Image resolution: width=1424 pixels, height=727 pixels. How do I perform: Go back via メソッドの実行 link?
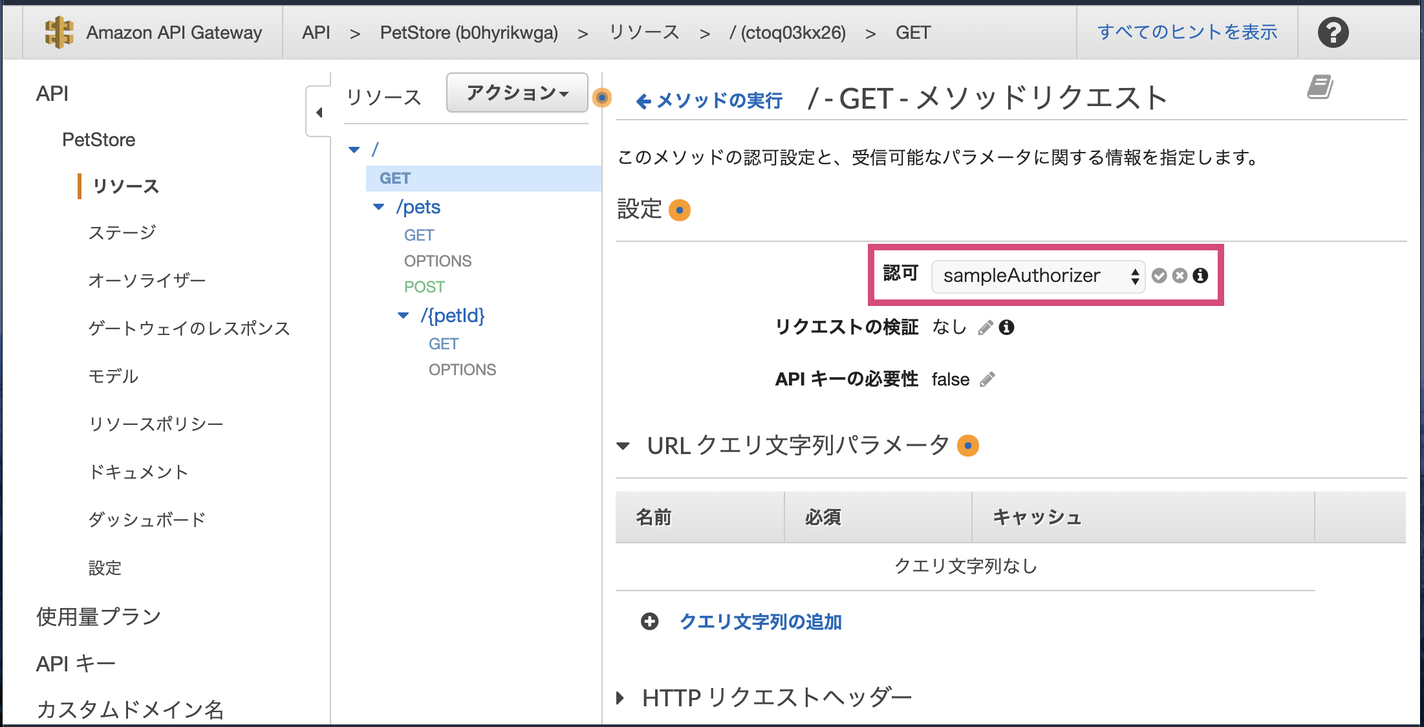709,100
